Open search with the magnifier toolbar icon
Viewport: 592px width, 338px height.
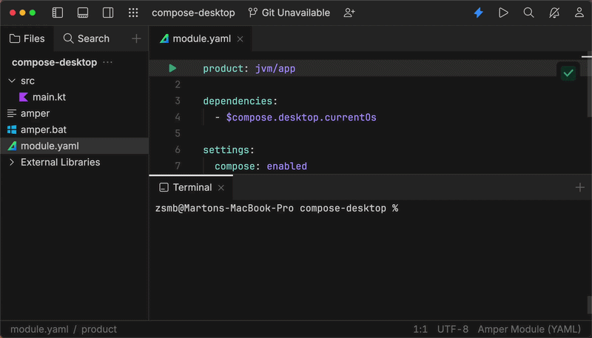pos(528,13)
